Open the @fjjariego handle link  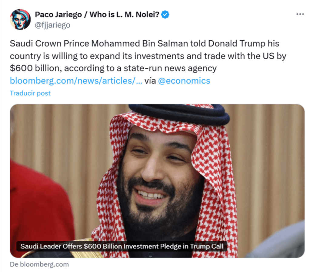[x=53, y=25]
